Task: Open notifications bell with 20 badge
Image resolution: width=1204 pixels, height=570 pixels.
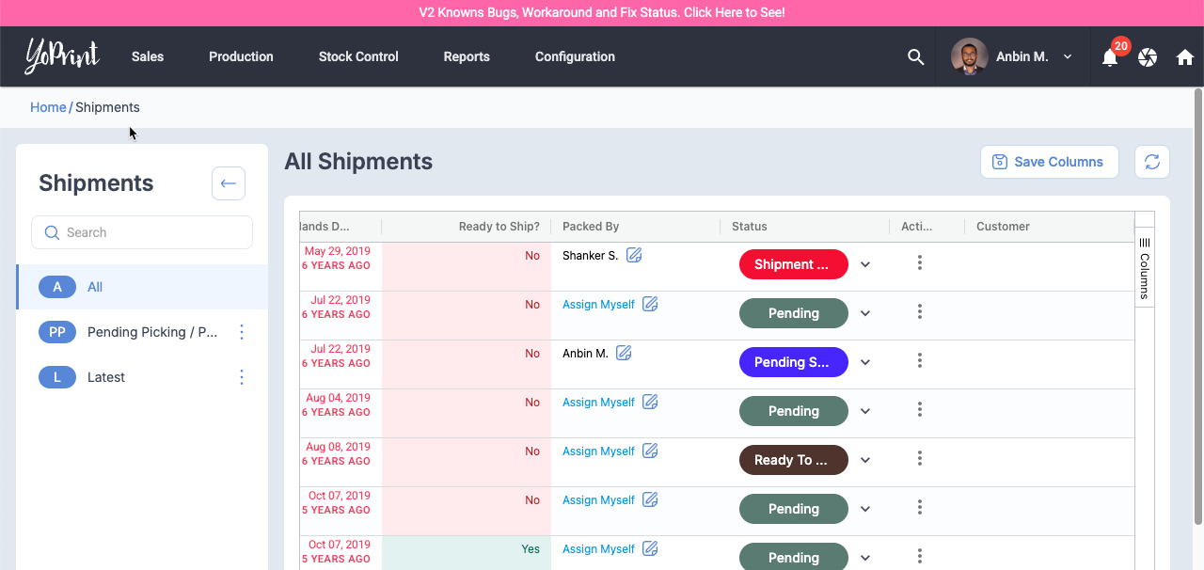Action: pyautogui.click(x=1110, y=57)
